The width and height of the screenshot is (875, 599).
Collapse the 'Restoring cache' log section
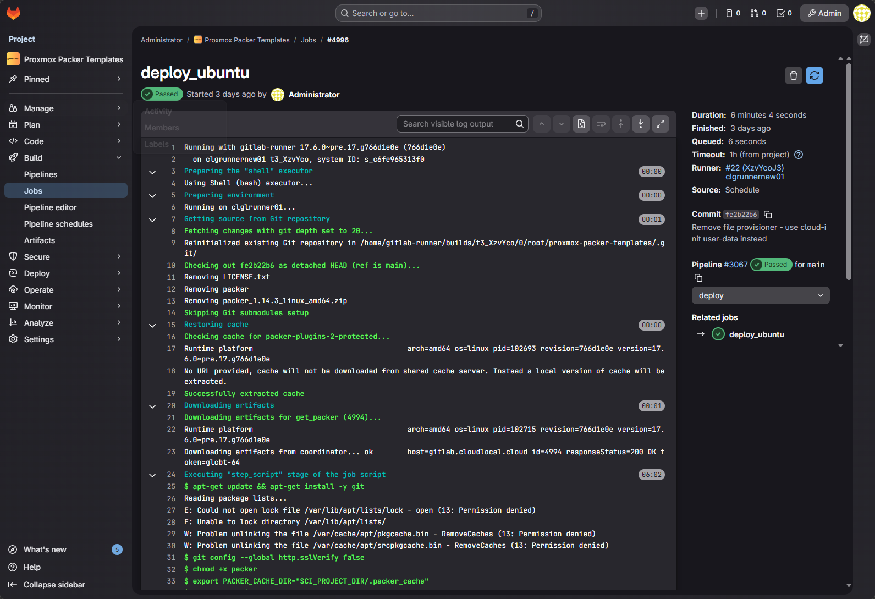[x=152, y=326]
